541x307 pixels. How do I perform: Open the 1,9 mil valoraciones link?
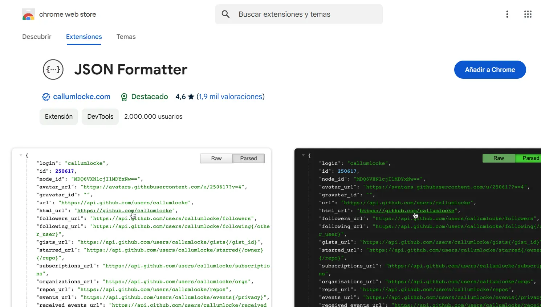[x=231, y=97]
